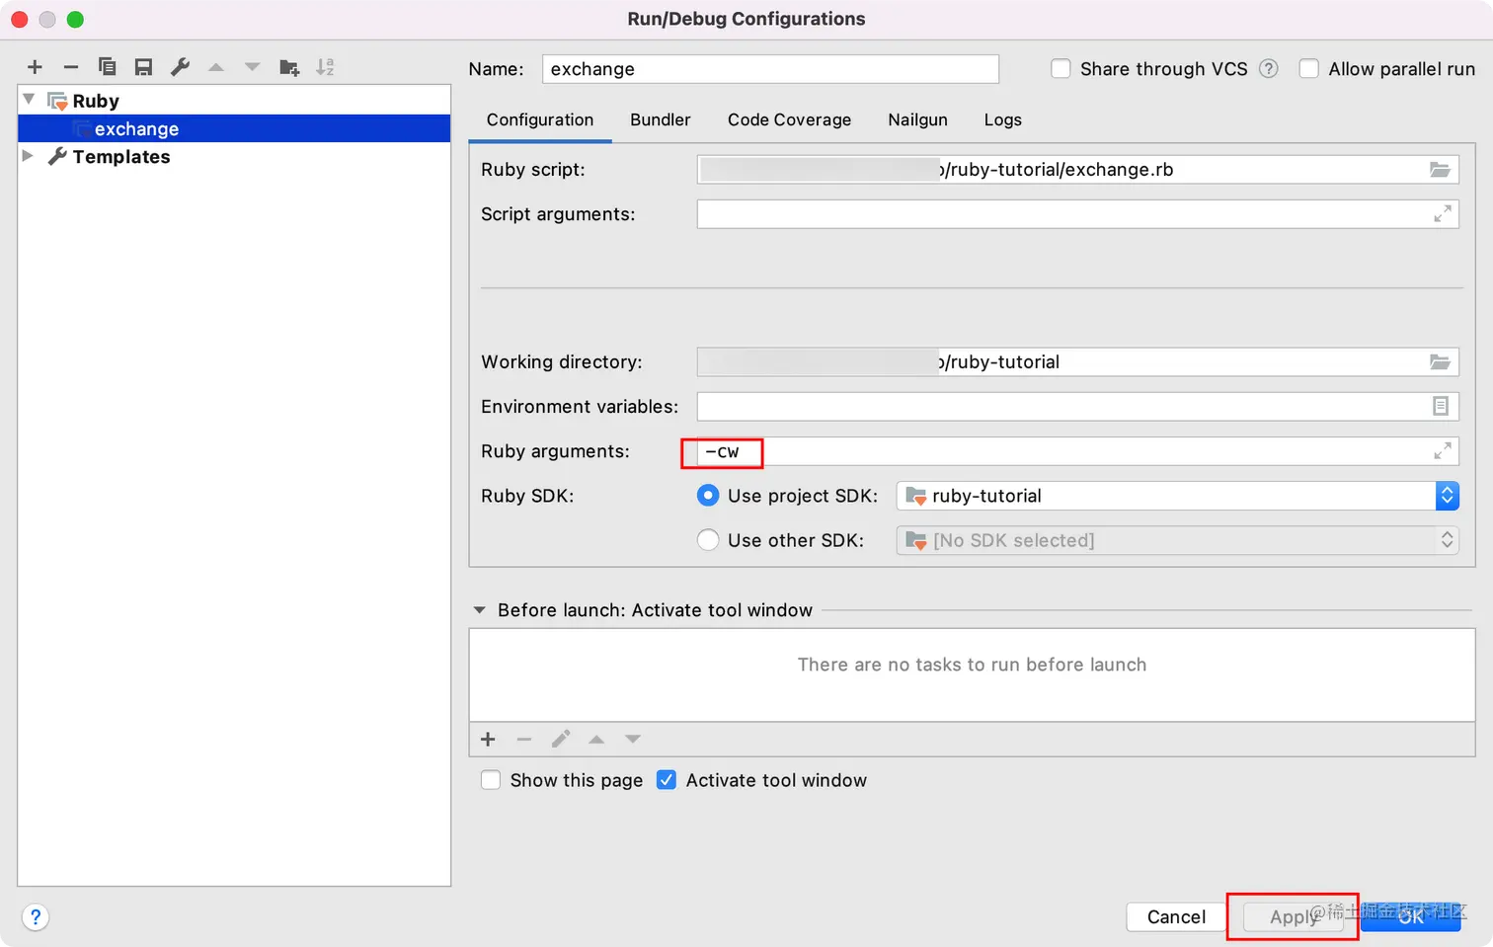Open help with question mark button
1493x947 pixels.
point(35,917)
